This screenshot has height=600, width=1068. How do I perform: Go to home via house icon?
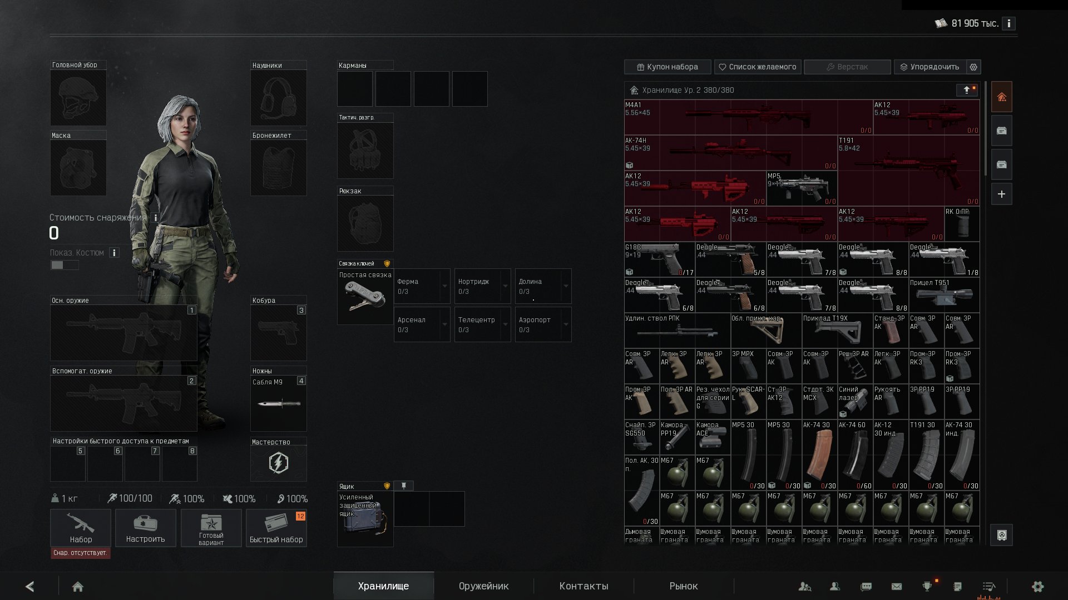point(78,587)
